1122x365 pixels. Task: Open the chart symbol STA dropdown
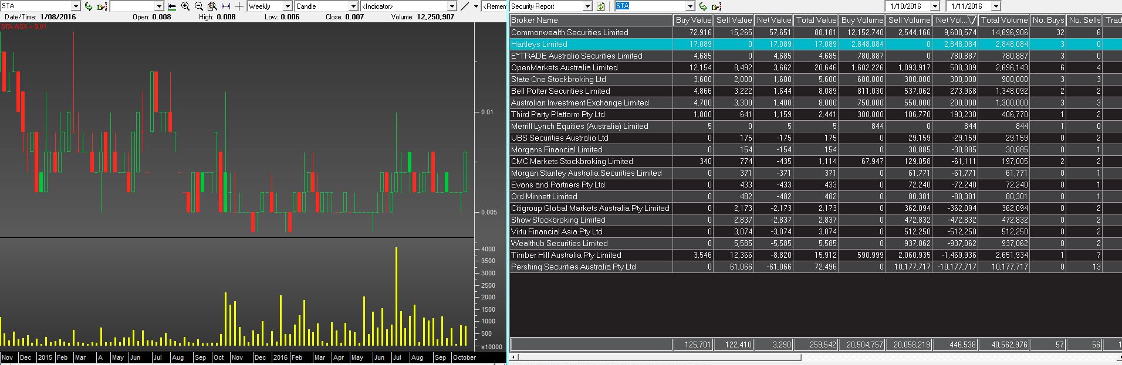[x=75, y=6]
